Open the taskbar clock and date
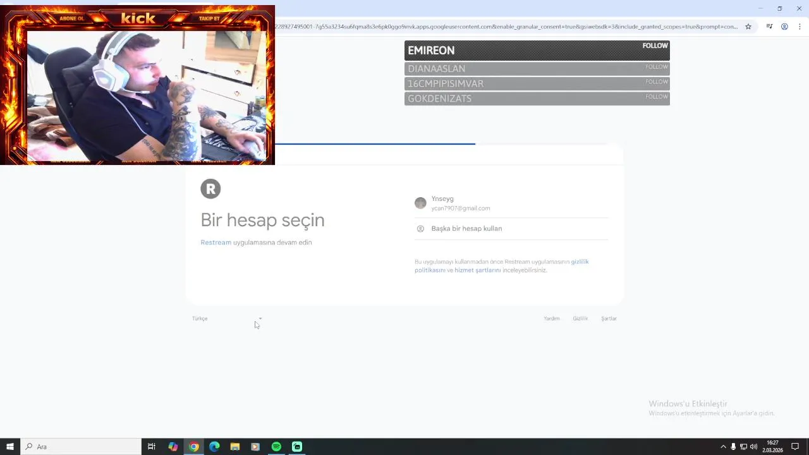 772,447
